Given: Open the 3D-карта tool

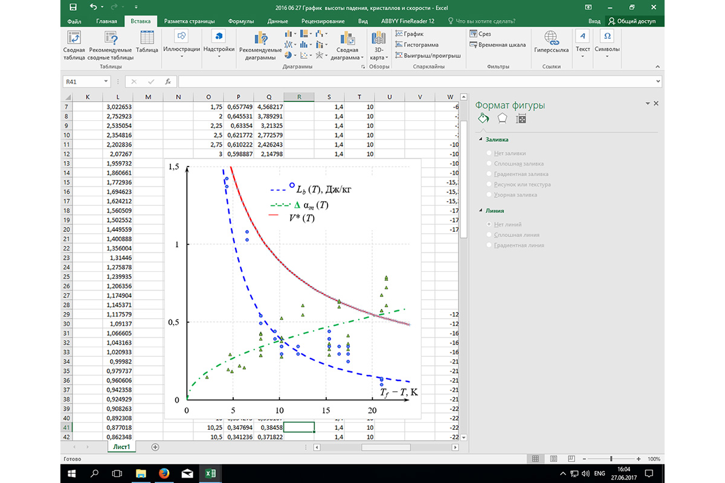Looking at the screenshot, I should (x=379, y=46).
